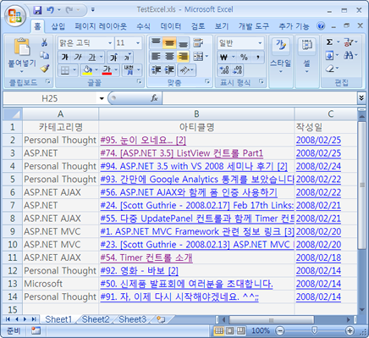Viewport: 369px width, 338px height.
Task: Open the borders dropdown arrow
Action: [x=74, y=69]
